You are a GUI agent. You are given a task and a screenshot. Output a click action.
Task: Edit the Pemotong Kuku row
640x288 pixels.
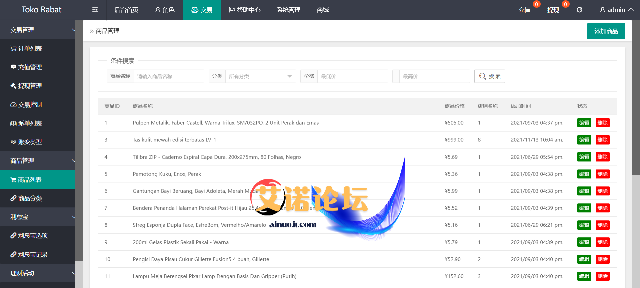[584, 174]
